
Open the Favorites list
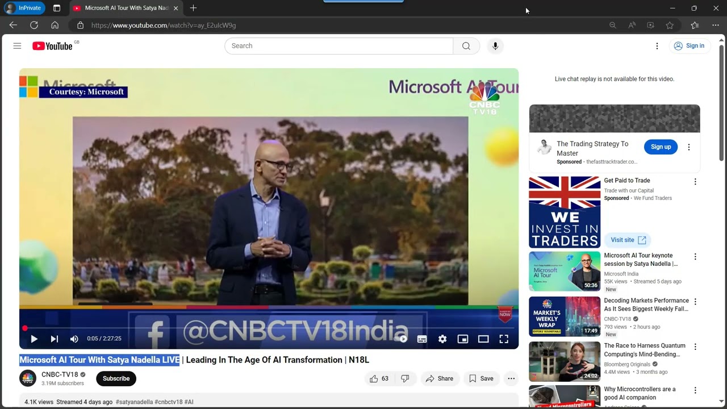pos(695,25)
